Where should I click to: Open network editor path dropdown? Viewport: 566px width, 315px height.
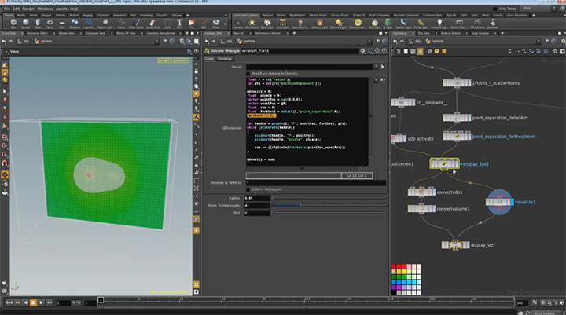pos(538,41)
